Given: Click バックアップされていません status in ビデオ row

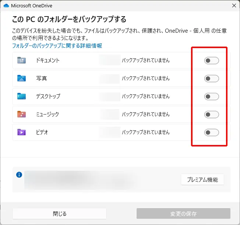Looking at the screenshot, I should coord(146,132).
